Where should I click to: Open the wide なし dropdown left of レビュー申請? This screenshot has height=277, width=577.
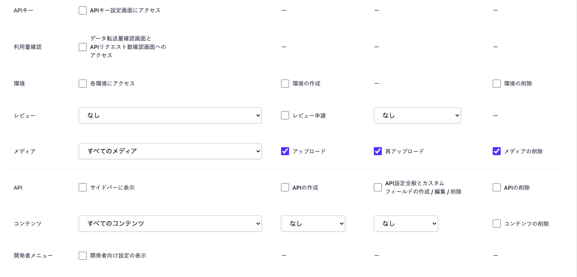[x=170, y=115]
